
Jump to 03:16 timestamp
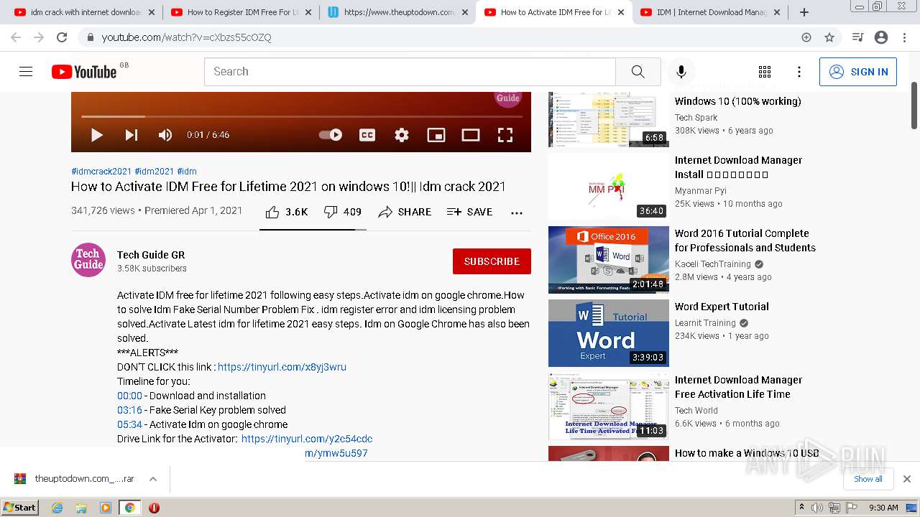[x=130, y=410]
